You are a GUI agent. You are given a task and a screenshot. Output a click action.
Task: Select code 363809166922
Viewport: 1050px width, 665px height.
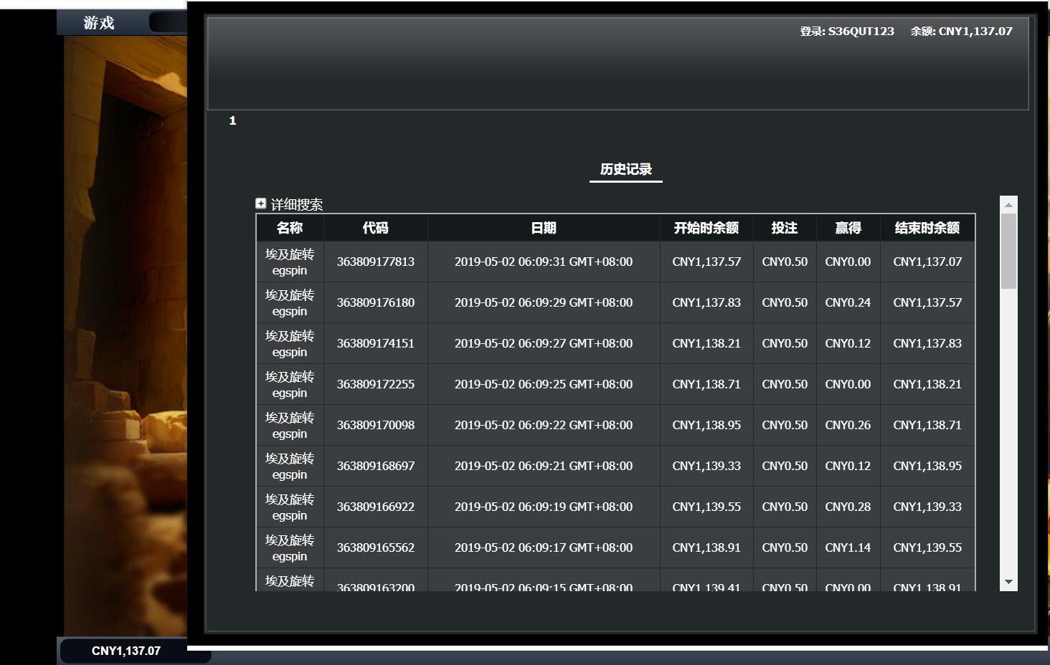click(x=376, y=507)
